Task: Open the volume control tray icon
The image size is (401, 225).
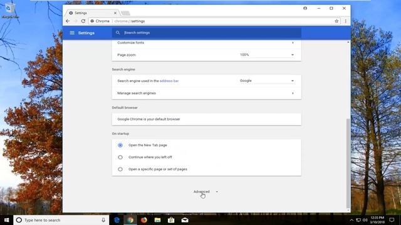Action: tap(365, 220)
